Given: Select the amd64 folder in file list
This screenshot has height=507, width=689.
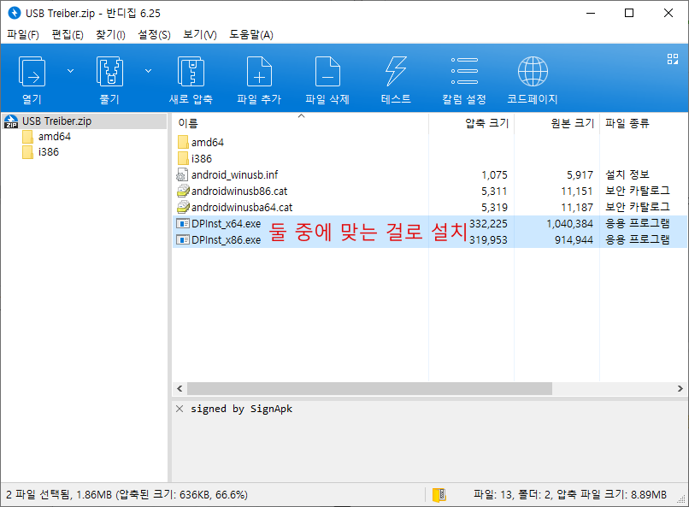Looking at the screenshot, I should [x=208, y=142].
